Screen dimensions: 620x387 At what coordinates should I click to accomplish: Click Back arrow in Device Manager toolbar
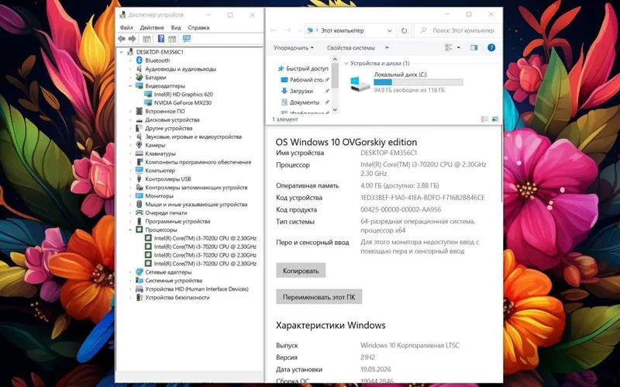click(x=122, y=39)
